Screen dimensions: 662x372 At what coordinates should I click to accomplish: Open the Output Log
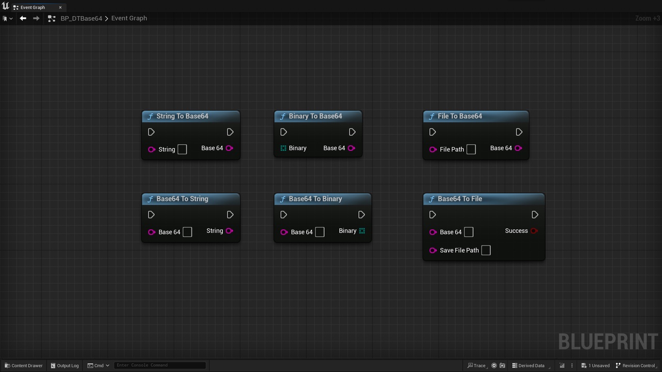pyautogui.click(x=65, y=365)
